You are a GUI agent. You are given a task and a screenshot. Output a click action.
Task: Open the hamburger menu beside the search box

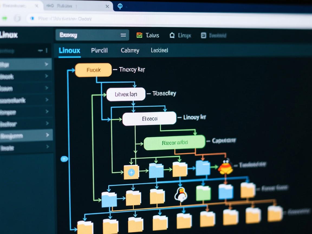pyautogui.click(x=123, y=35)
